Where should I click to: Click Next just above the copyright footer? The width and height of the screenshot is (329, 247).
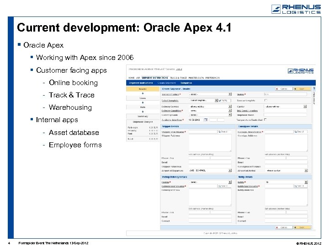302,227
